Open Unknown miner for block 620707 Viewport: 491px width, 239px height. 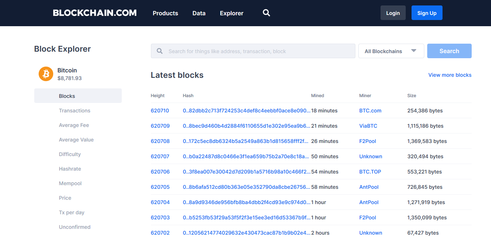coord(371,156)
